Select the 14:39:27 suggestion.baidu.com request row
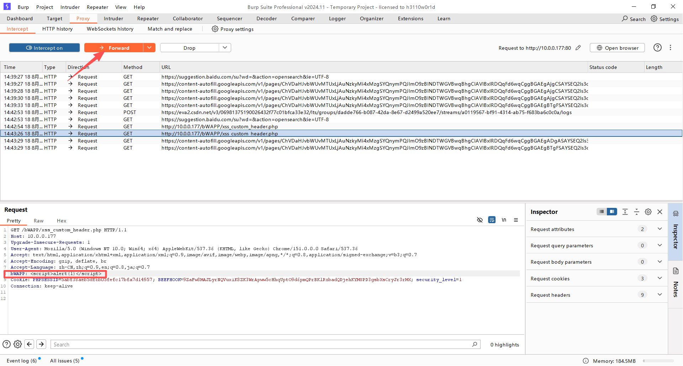Viewport: 683px width, 366px height. click(341, 77)
